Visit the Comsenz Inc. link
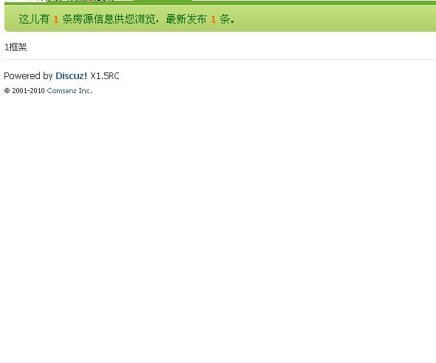 pos(69,91)
